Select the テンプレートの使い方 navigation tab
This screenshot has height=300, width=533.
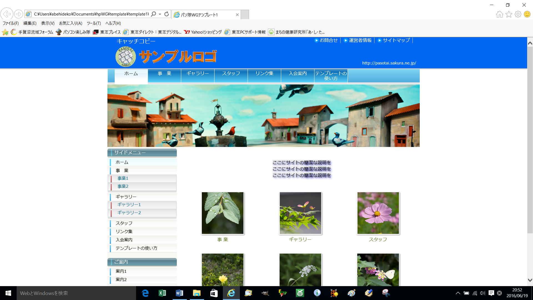coord(331,76)
